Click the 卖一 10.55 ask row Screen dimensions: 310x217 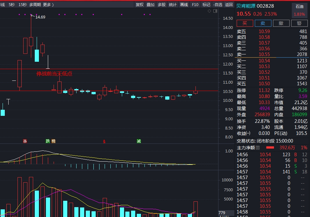tap(272, 54)
